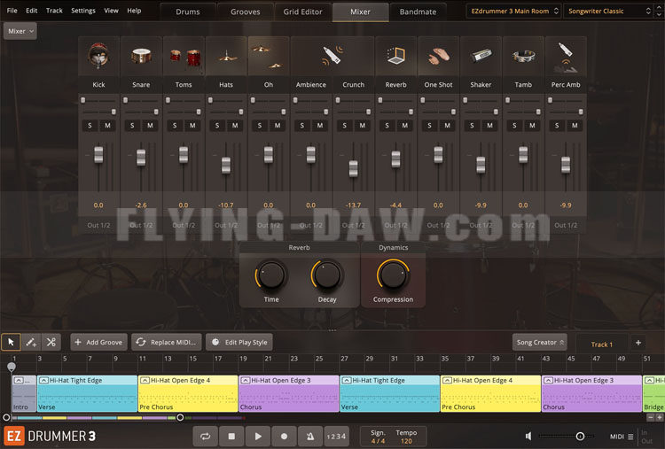Toggle the 1234 count-in button
The width and height of the screenshot is (665, 449).
pyautogui.click(x=336, y=437)
